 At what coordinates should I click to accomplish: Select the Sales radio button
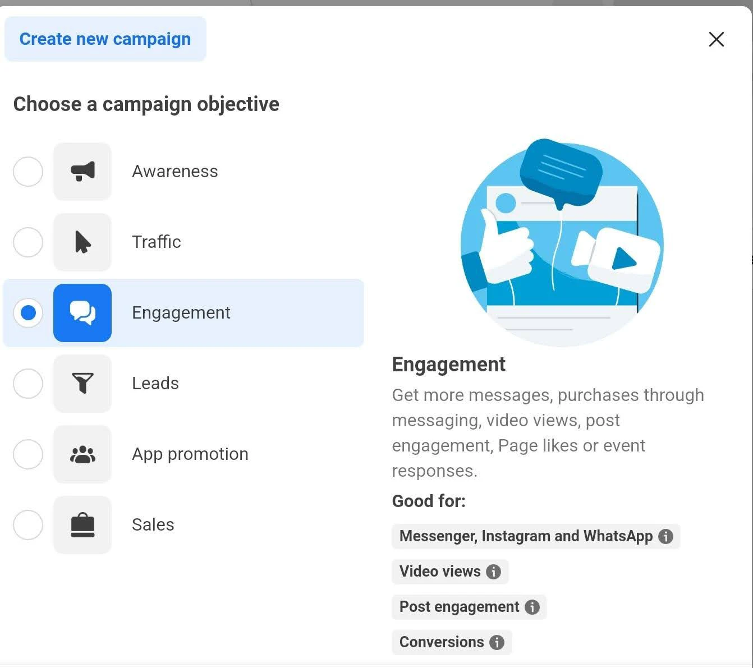(x=28, y=525)
